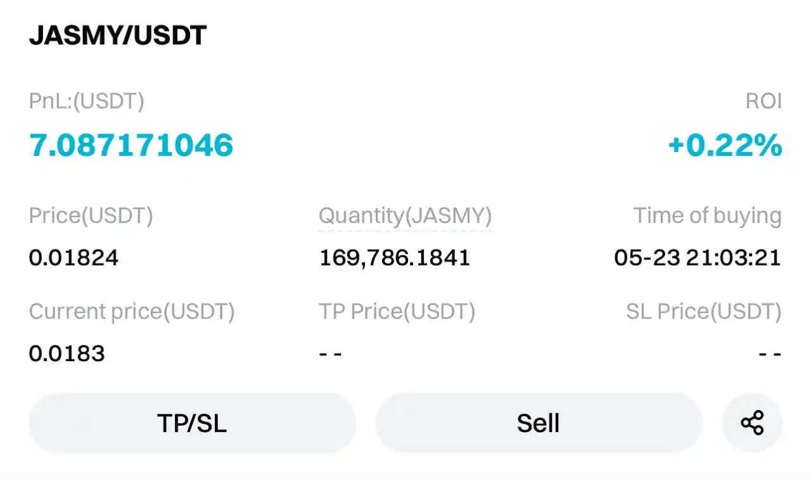Tap the Price(USDT) label
Image resolution: width=811 pixels, height=479 pixels.
tap(91, 216)
